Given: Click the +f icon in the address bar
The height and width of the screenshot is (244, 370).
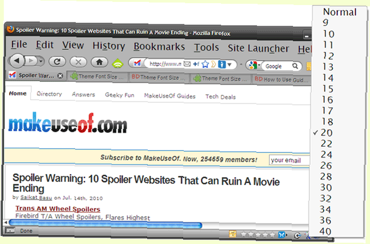Looking at the screenshot, I should click(196, 64).
